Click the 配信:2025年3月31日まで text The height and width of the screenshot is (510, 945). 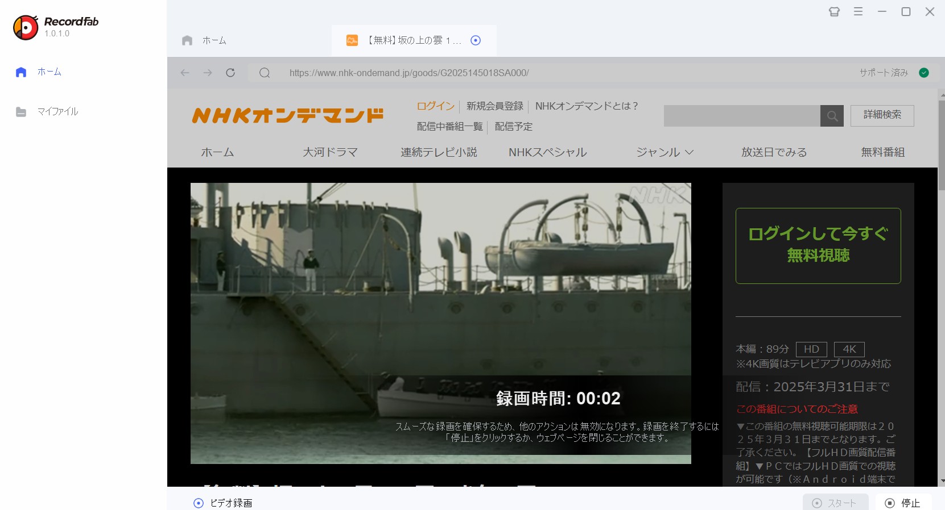(812, 387)
